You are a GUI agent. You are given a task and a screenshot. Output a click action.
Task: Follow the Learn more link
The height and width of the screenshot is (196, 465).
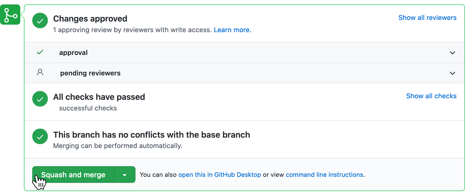[x=232, y=30]
